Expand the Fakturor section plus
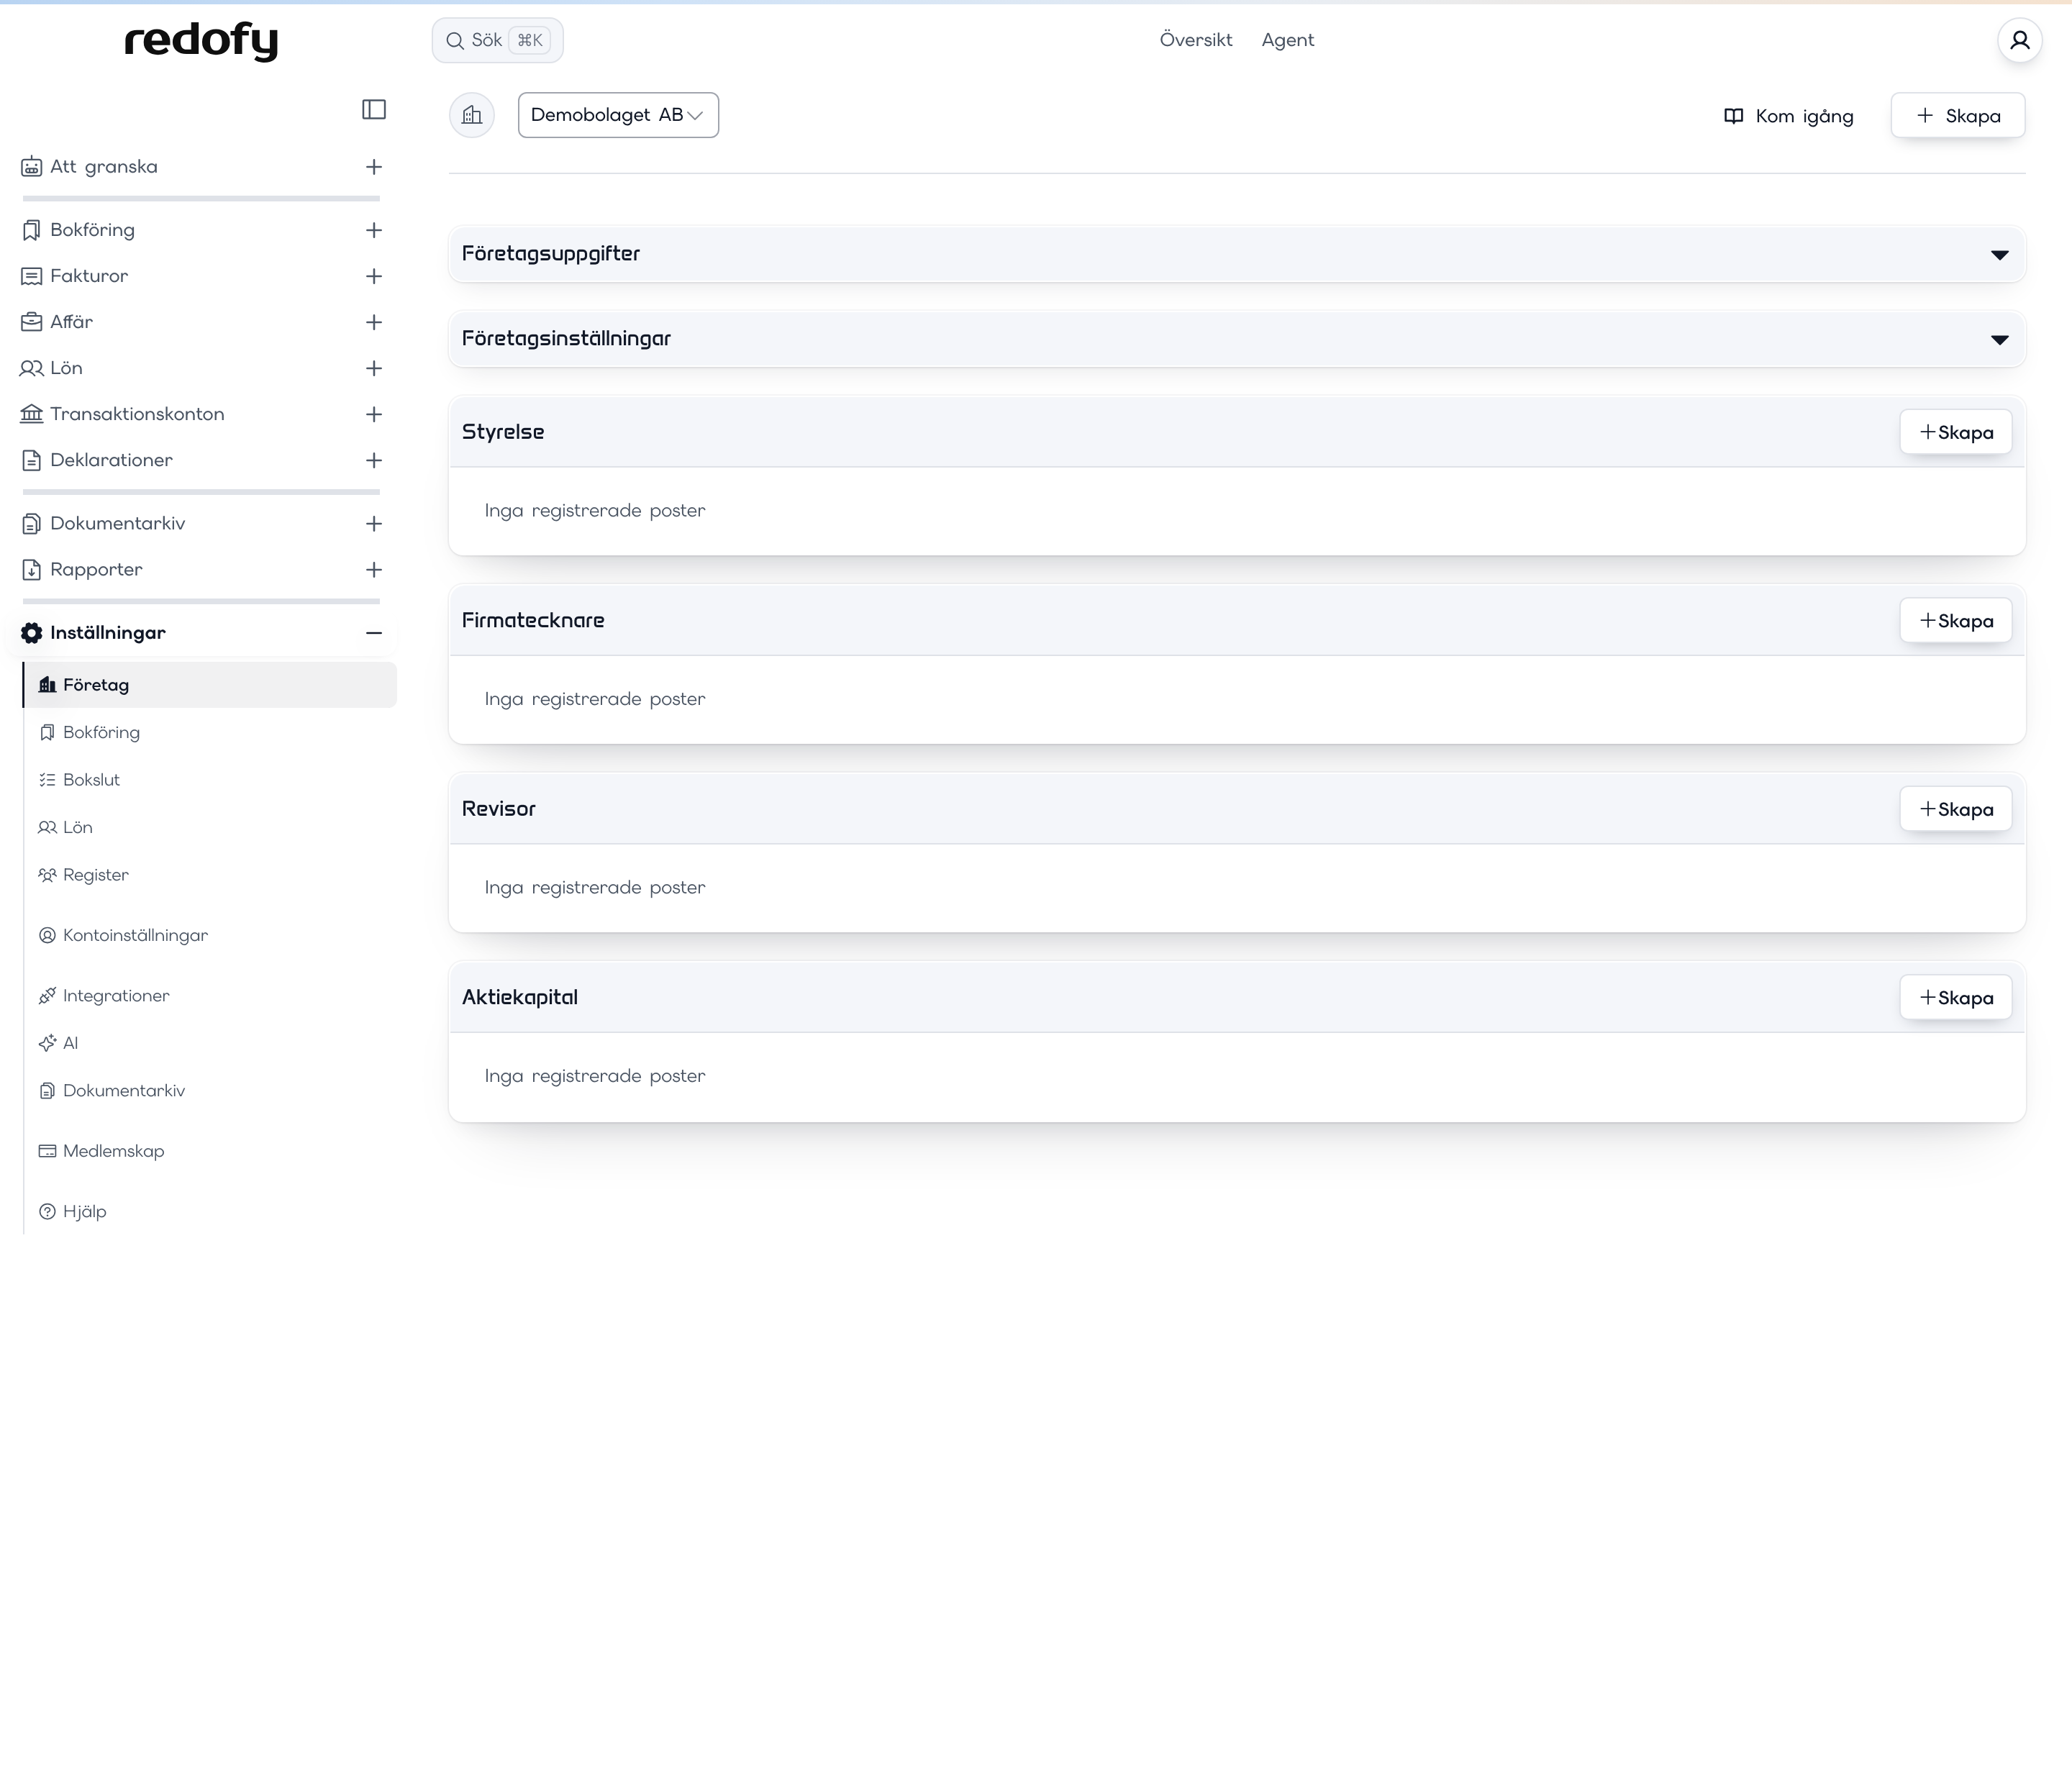 pyautogui.click(x=374, y=276)
